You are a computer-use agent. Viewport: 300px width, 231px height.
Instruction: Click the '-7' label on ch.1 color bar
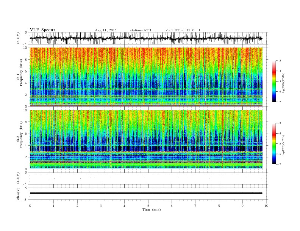click(x=280, y=102)
